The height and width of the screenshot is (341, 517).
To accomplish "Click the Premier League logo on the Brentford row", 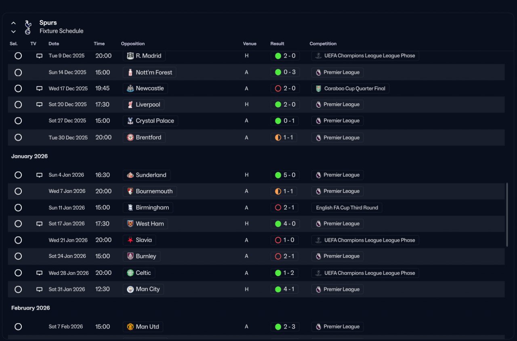I will [318, 138].
